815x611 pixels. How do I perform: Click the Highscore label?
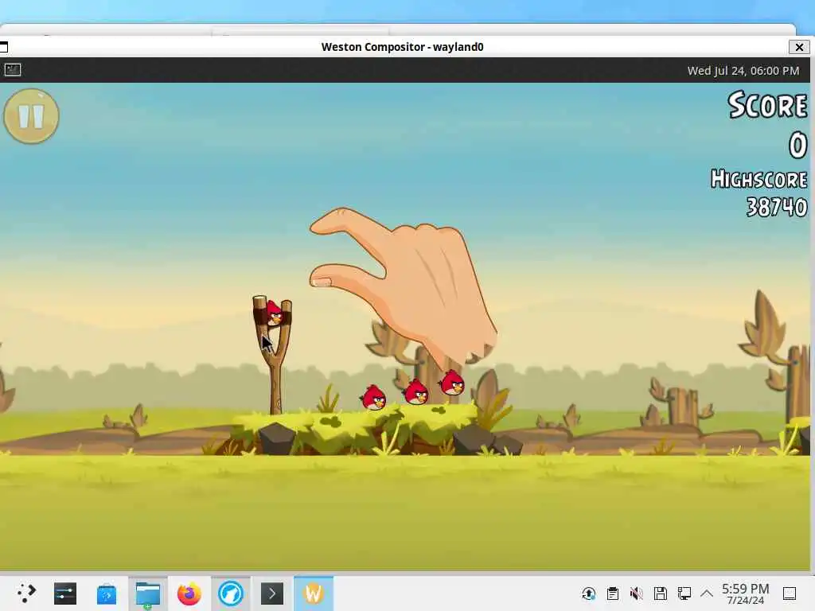(758, 179)
